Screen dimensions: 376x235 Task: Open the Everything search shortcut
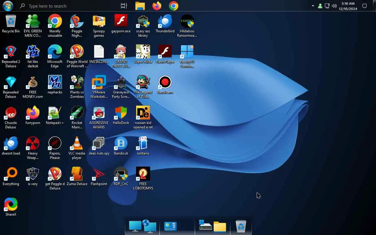coord(11,177)
